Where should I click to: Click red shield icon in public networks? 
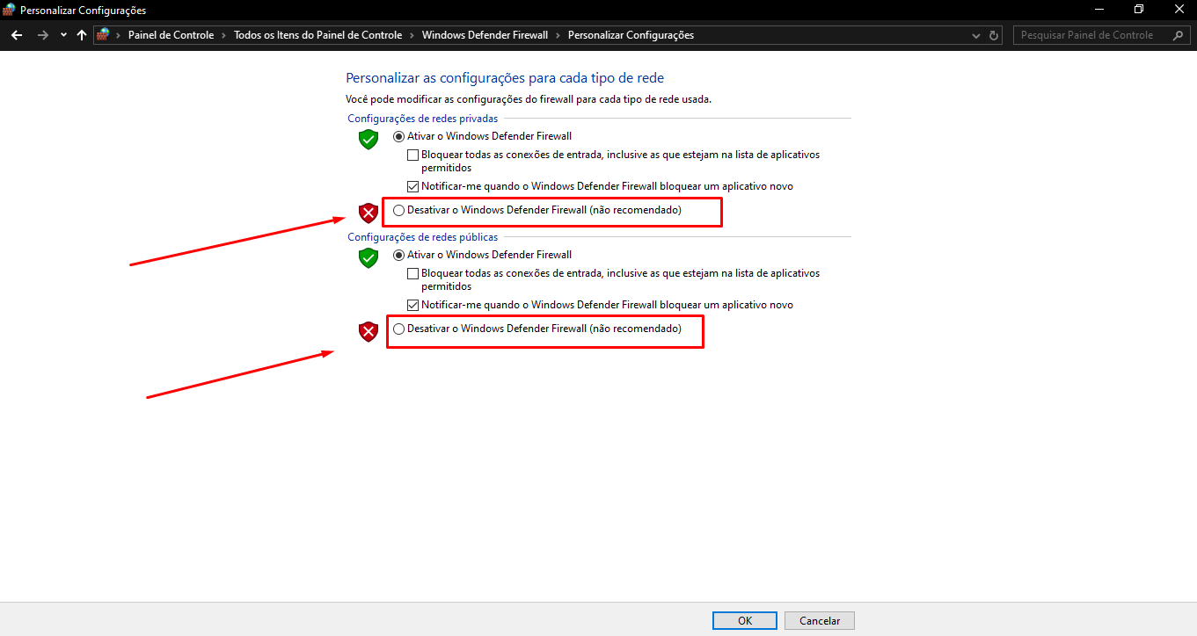[x=368, y=331]
